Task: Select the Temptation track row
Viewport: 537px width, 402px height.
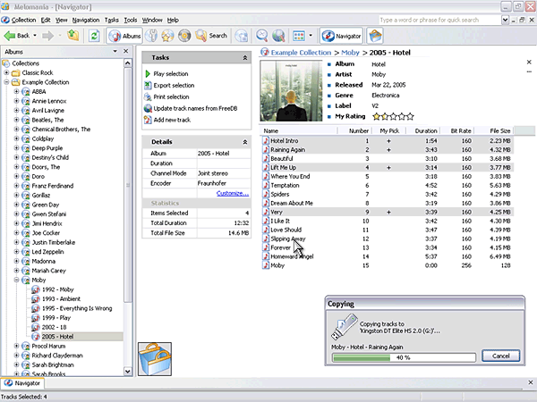Action: tap(387, 185)
